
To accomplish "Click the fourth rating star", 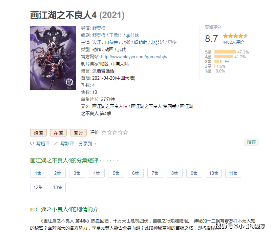I will coord(120,132).
